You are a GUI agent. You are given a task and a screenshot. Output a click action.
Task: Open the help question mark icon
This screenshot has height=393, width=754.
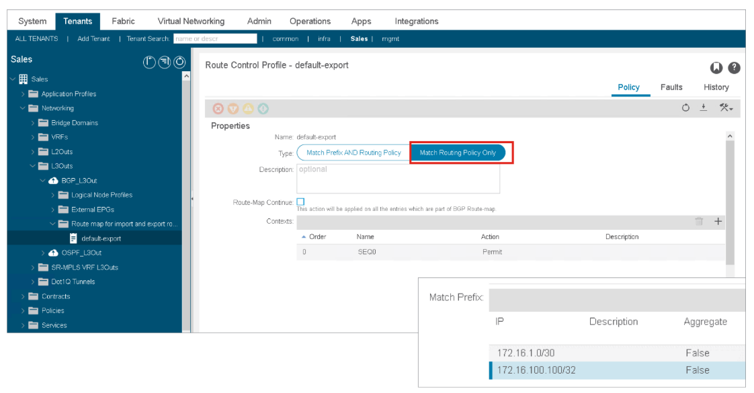734,68
